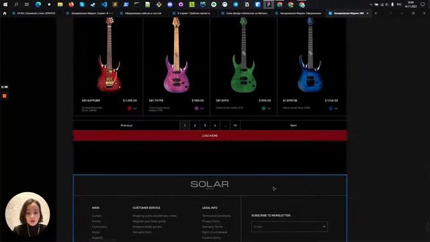
Task: Switch to the UI Kit UPROCK tab
Action: pos(34,13)
